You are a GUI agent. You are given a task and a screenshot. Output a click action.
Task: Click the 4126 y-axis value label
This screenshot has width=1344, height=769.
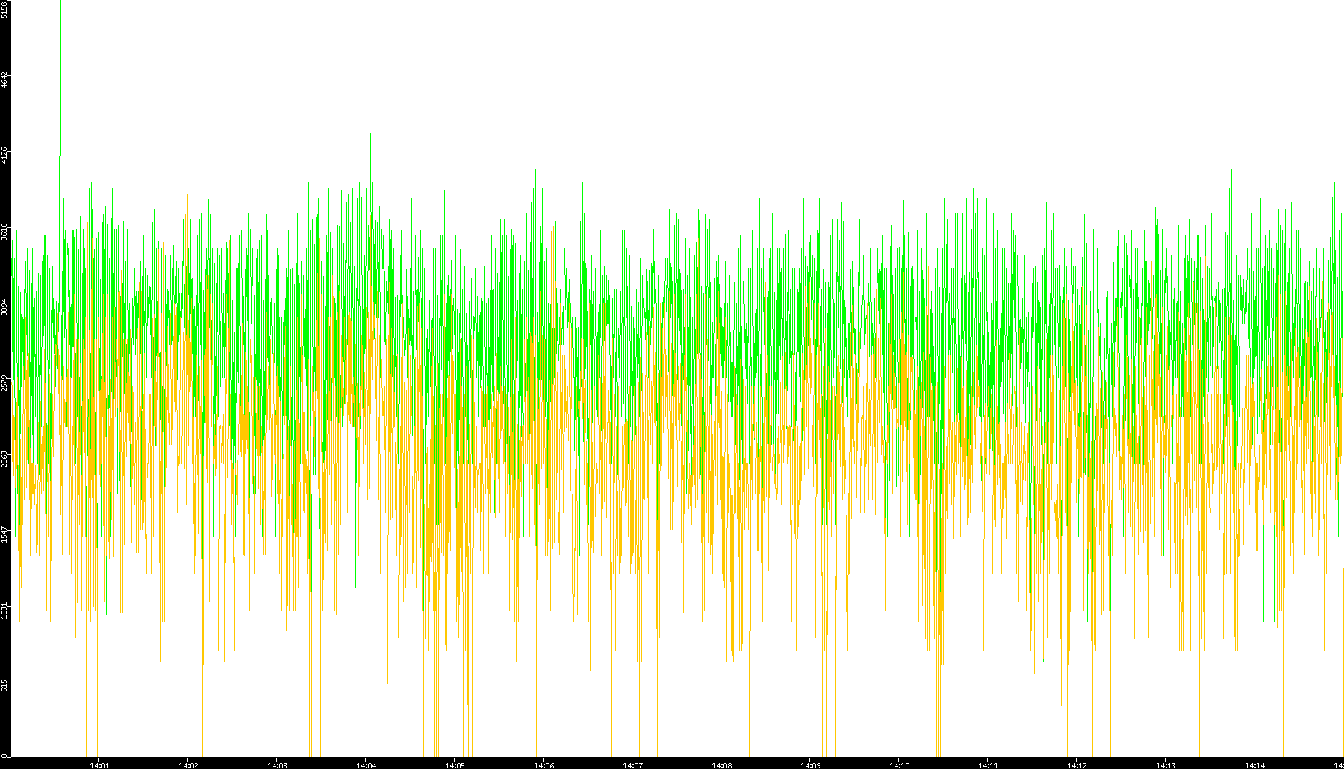[4, 155]
